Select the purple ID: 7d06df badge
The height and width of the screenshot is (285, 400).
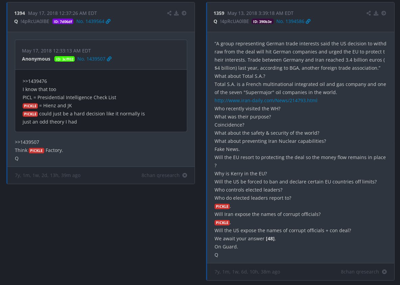click(x=63, y=22)
